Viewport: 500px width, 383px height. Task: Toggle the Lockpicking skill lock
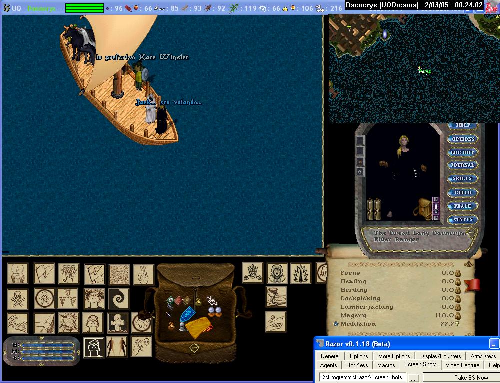pyautogui.click(x=458, y=299)
